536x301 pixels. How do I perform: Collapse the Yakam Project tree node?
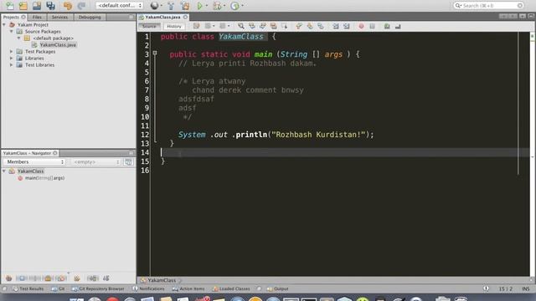point(4,24)
